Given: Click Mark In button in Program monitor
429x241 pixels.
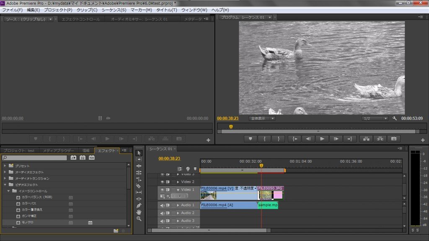Looking at the screenshot, I should pyautogui.click(x=265, y=139).
